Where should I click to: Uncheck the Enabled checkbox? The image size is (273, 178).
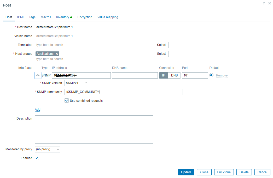[37, 158]
